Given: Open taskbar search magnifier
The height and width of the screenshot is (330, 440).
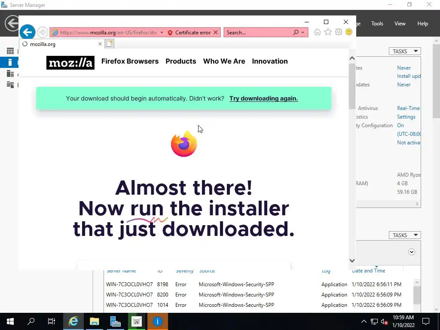Looking at the screenshot, I should 31,321.
